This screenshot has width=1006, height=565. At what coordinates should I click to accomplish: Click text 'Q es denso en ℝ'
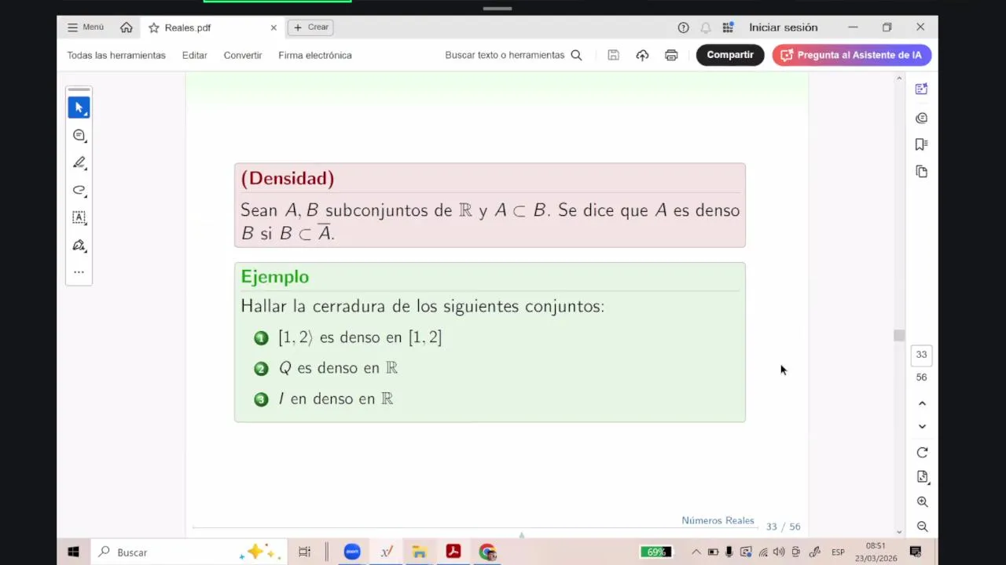click(x=338, y=368)
